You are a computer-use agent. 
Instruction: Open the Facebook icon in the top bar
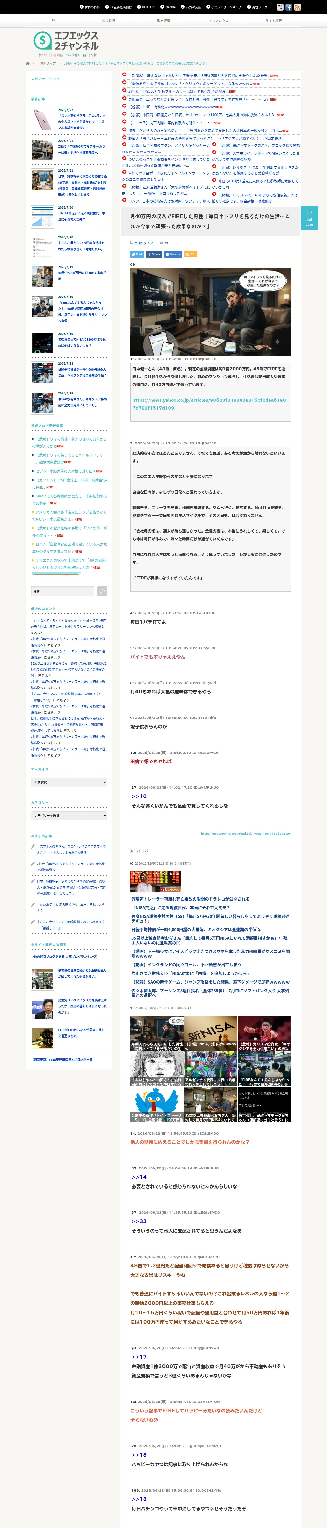pyautogui.click(x=289, y=7)
